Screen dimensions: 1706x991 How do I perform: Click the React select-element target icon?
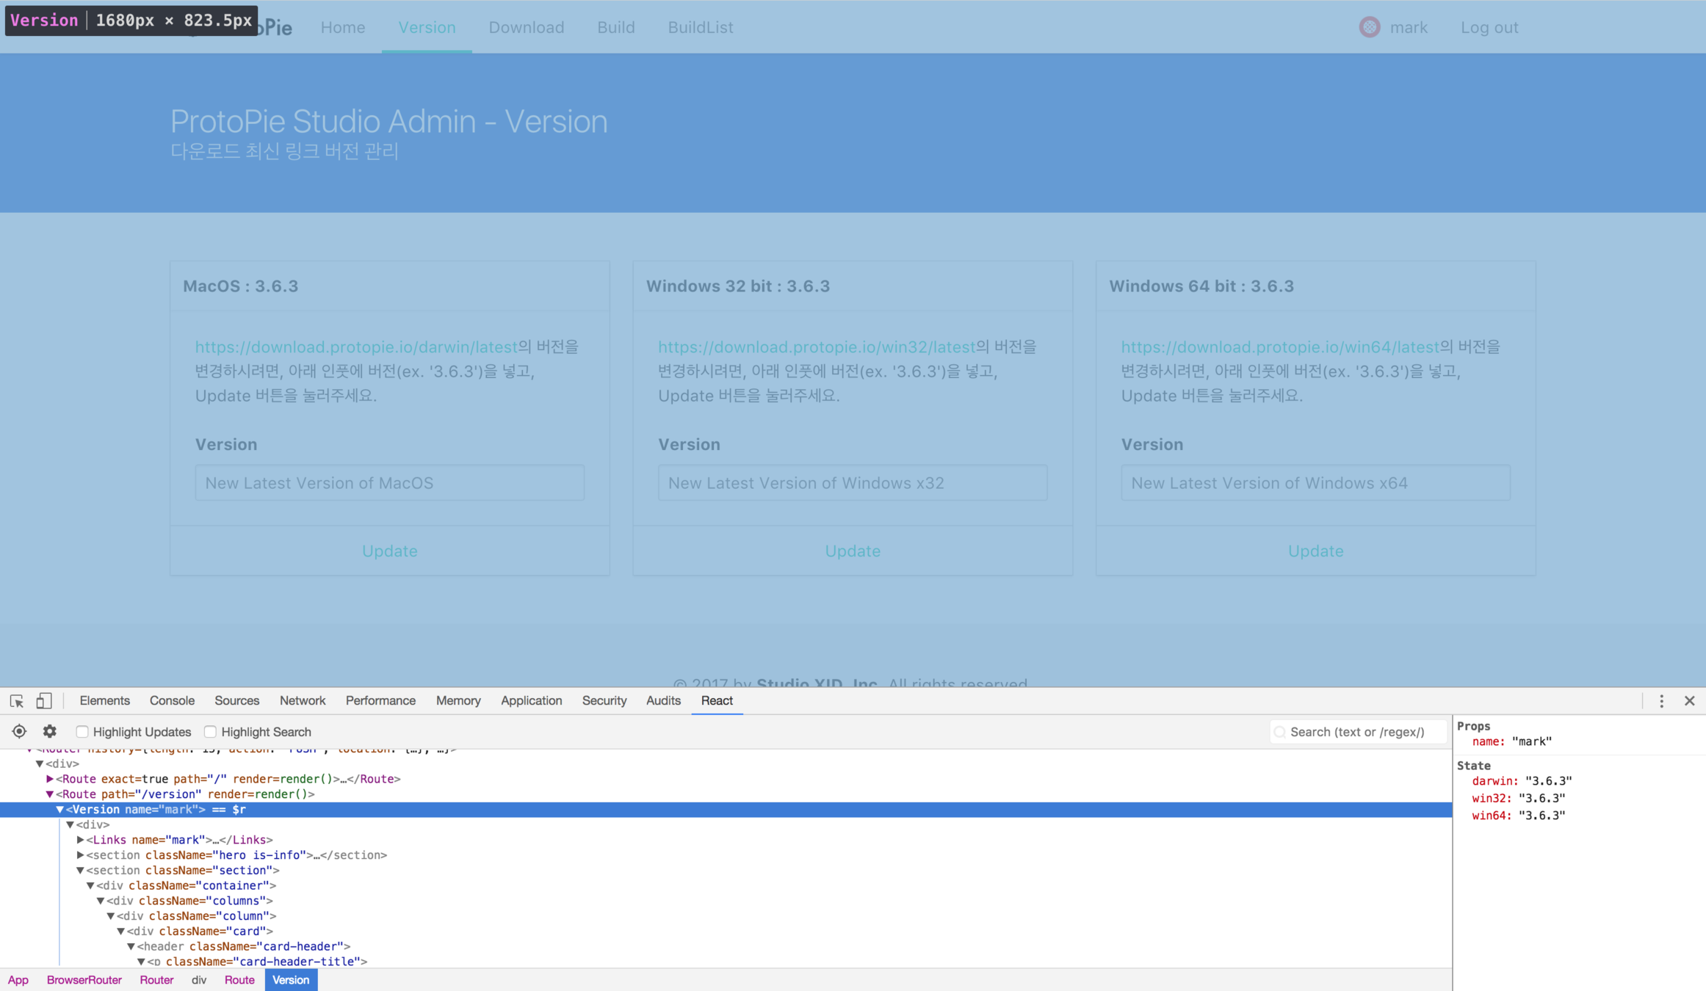[x=19, y=731]
